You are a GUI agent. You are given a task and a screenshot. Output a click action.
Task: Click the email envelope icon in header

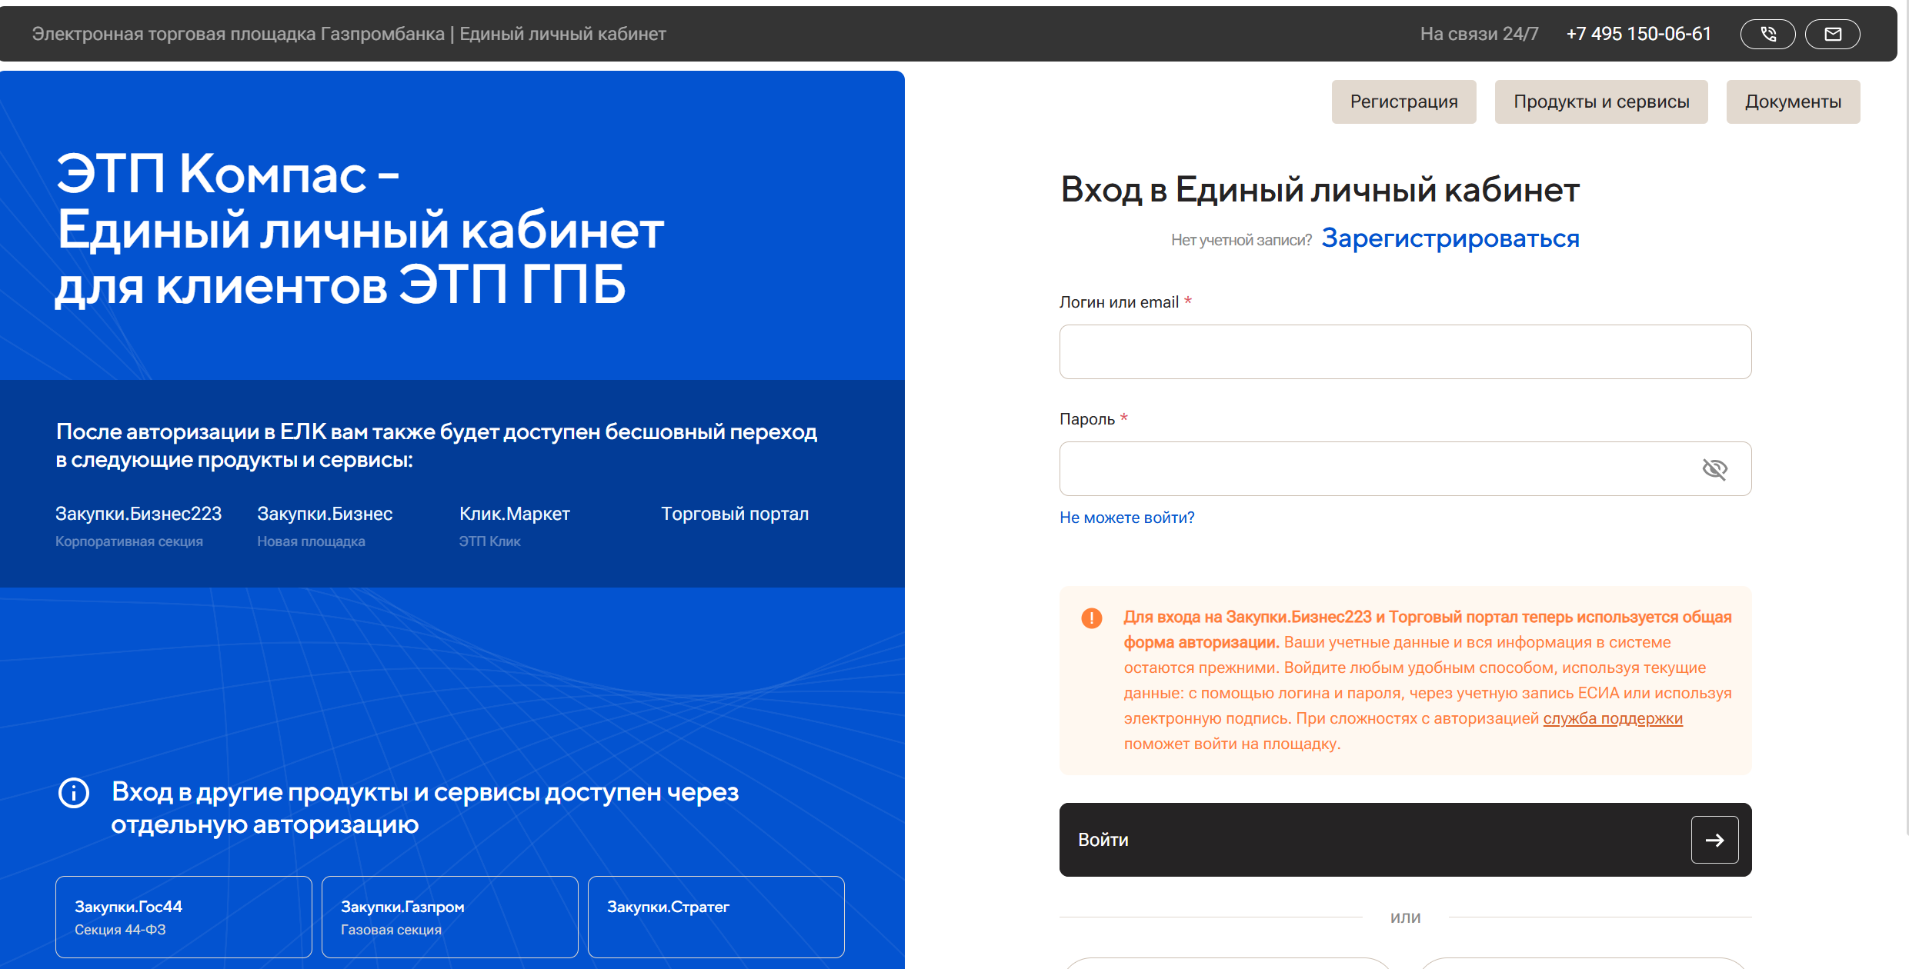[x=1832, y=34]
